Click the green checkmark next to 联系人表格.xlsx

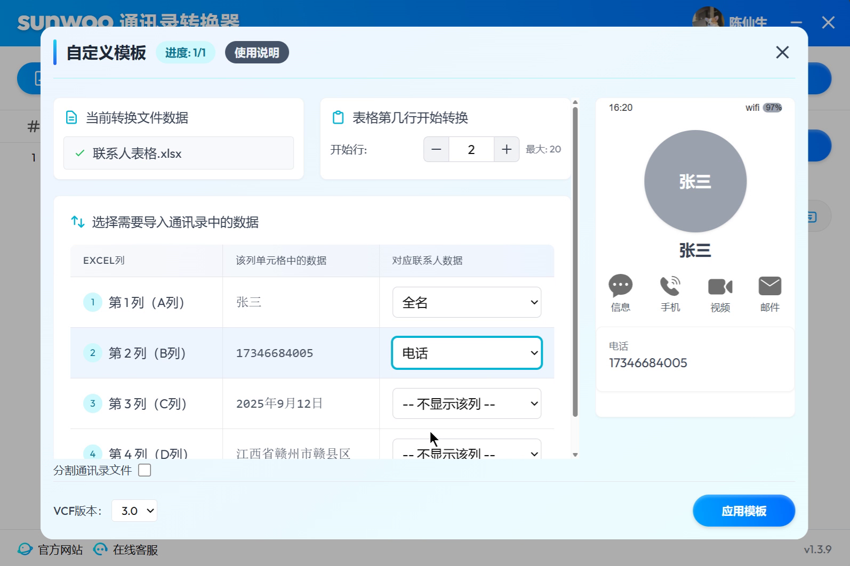pos(80,153)
